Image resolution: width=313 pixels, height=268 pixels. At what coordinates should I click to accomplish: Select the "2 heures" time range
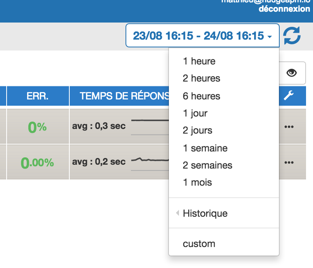tap(201, 78)
